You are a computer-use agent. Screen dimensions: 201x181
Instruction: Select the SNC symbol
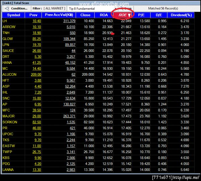6,98
